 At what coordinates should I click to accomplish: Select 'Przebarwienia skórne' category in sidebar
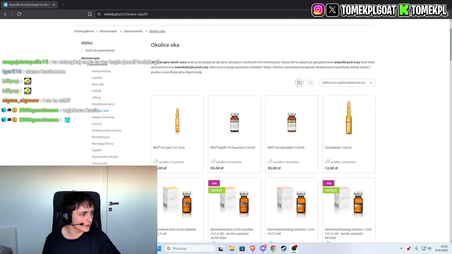(106, 131)
